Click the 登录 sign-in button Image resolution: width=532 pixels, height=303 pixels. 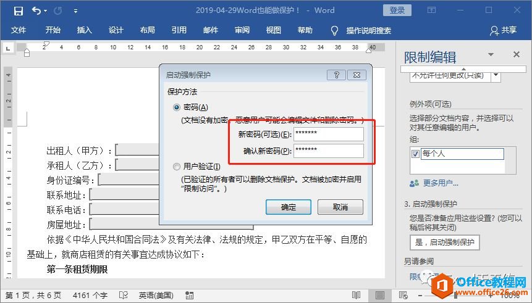pos(397,10)
